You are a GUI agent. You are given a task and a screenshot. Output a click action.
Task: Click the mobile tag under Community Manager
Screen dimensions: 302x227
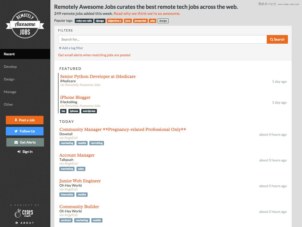pyautogui.click(x=82, y=143)
